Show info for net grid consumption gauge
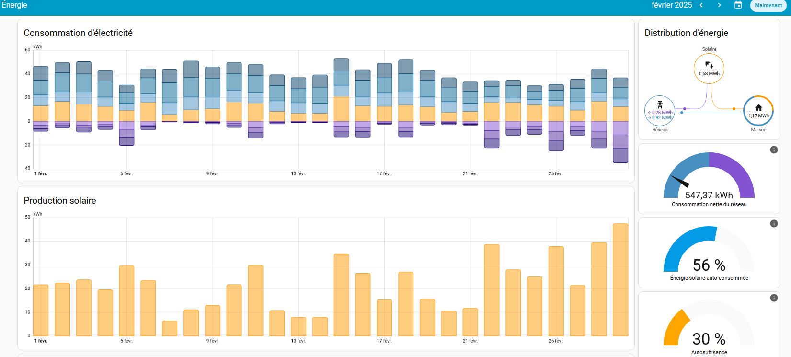Image resolution: width=791 pixels, height=357 pixels. pyautogui.click(x=773, y=150)
